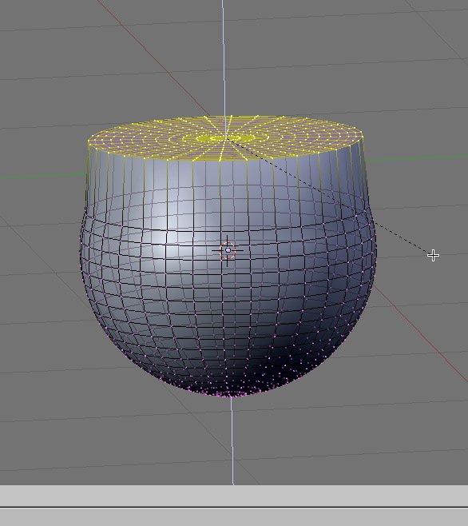Click the 3D cursor on the mesh

228,250
